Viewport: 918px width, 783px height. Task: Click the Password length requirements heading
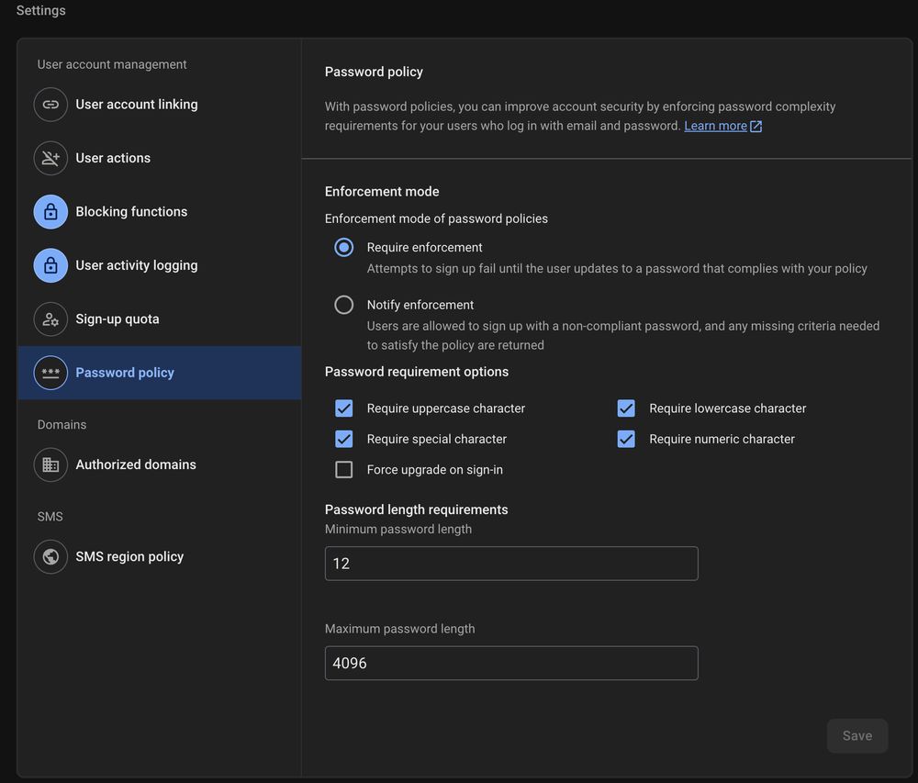coord(416,509)
